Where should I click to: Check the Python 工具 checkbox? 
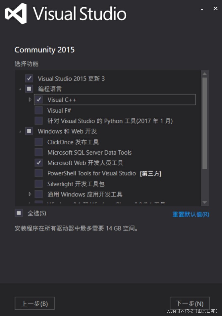(x=38, y=121)
